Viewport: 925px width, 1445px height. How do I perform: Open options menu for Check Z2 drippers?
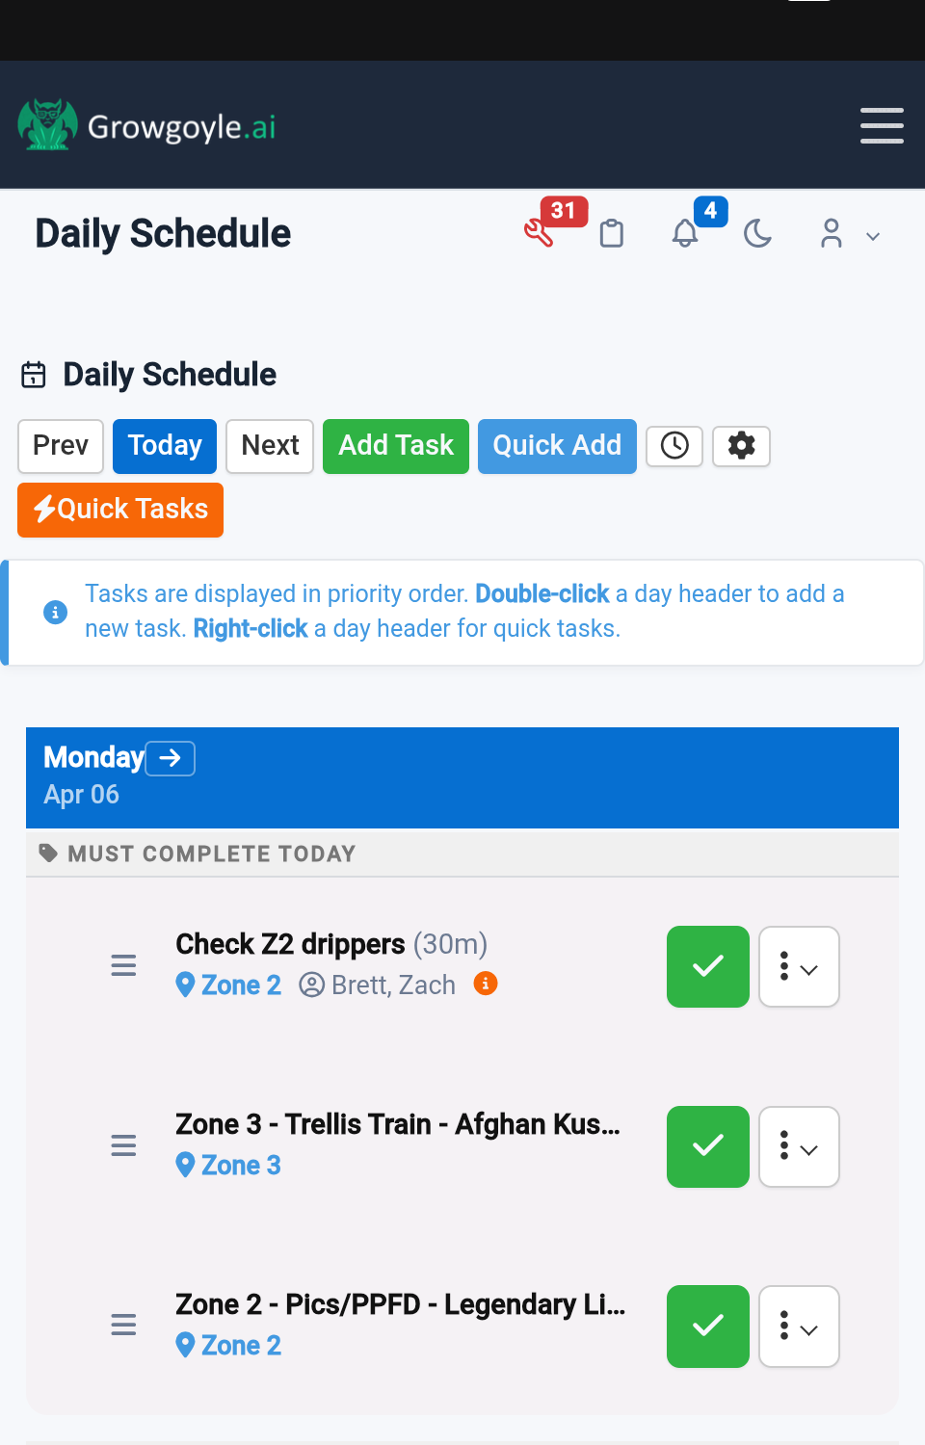tap(799, 966)
